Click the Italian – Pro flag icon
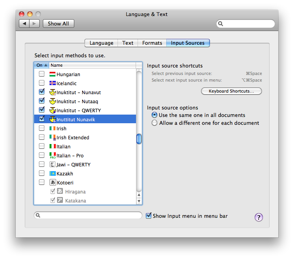This screenshot has width=294, height=259. pos(52,156)
